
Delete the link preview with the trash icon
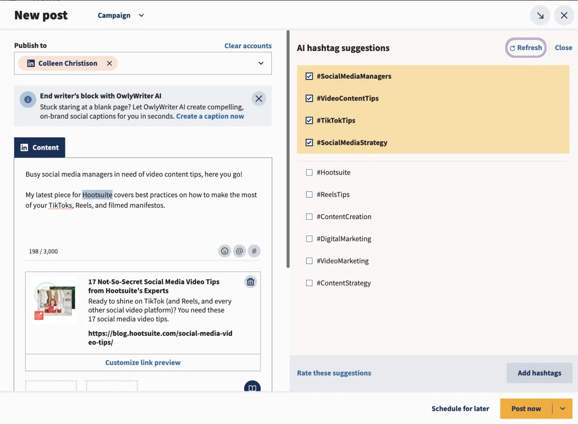(250, 281)
